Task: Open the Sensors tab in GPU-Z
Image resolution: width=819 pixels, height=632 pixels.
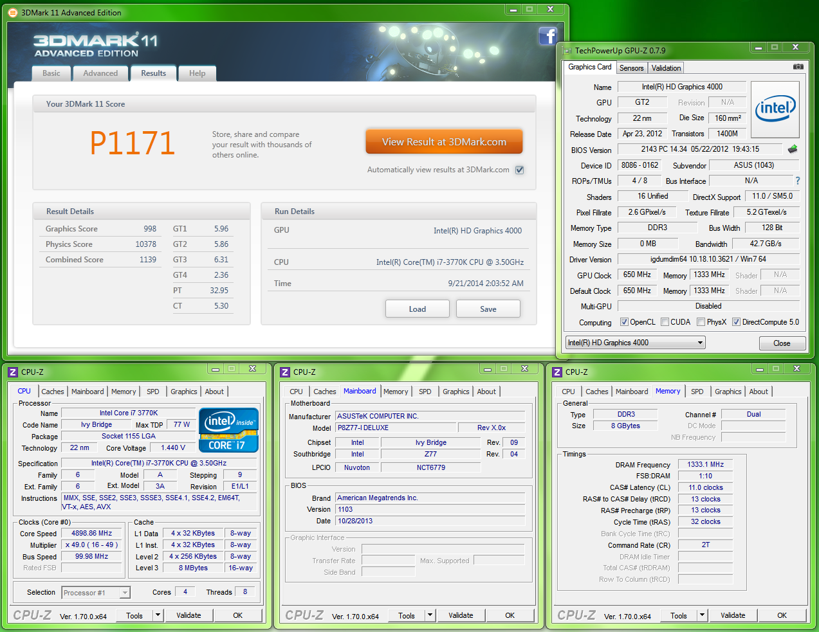Action: click(631, 68)
